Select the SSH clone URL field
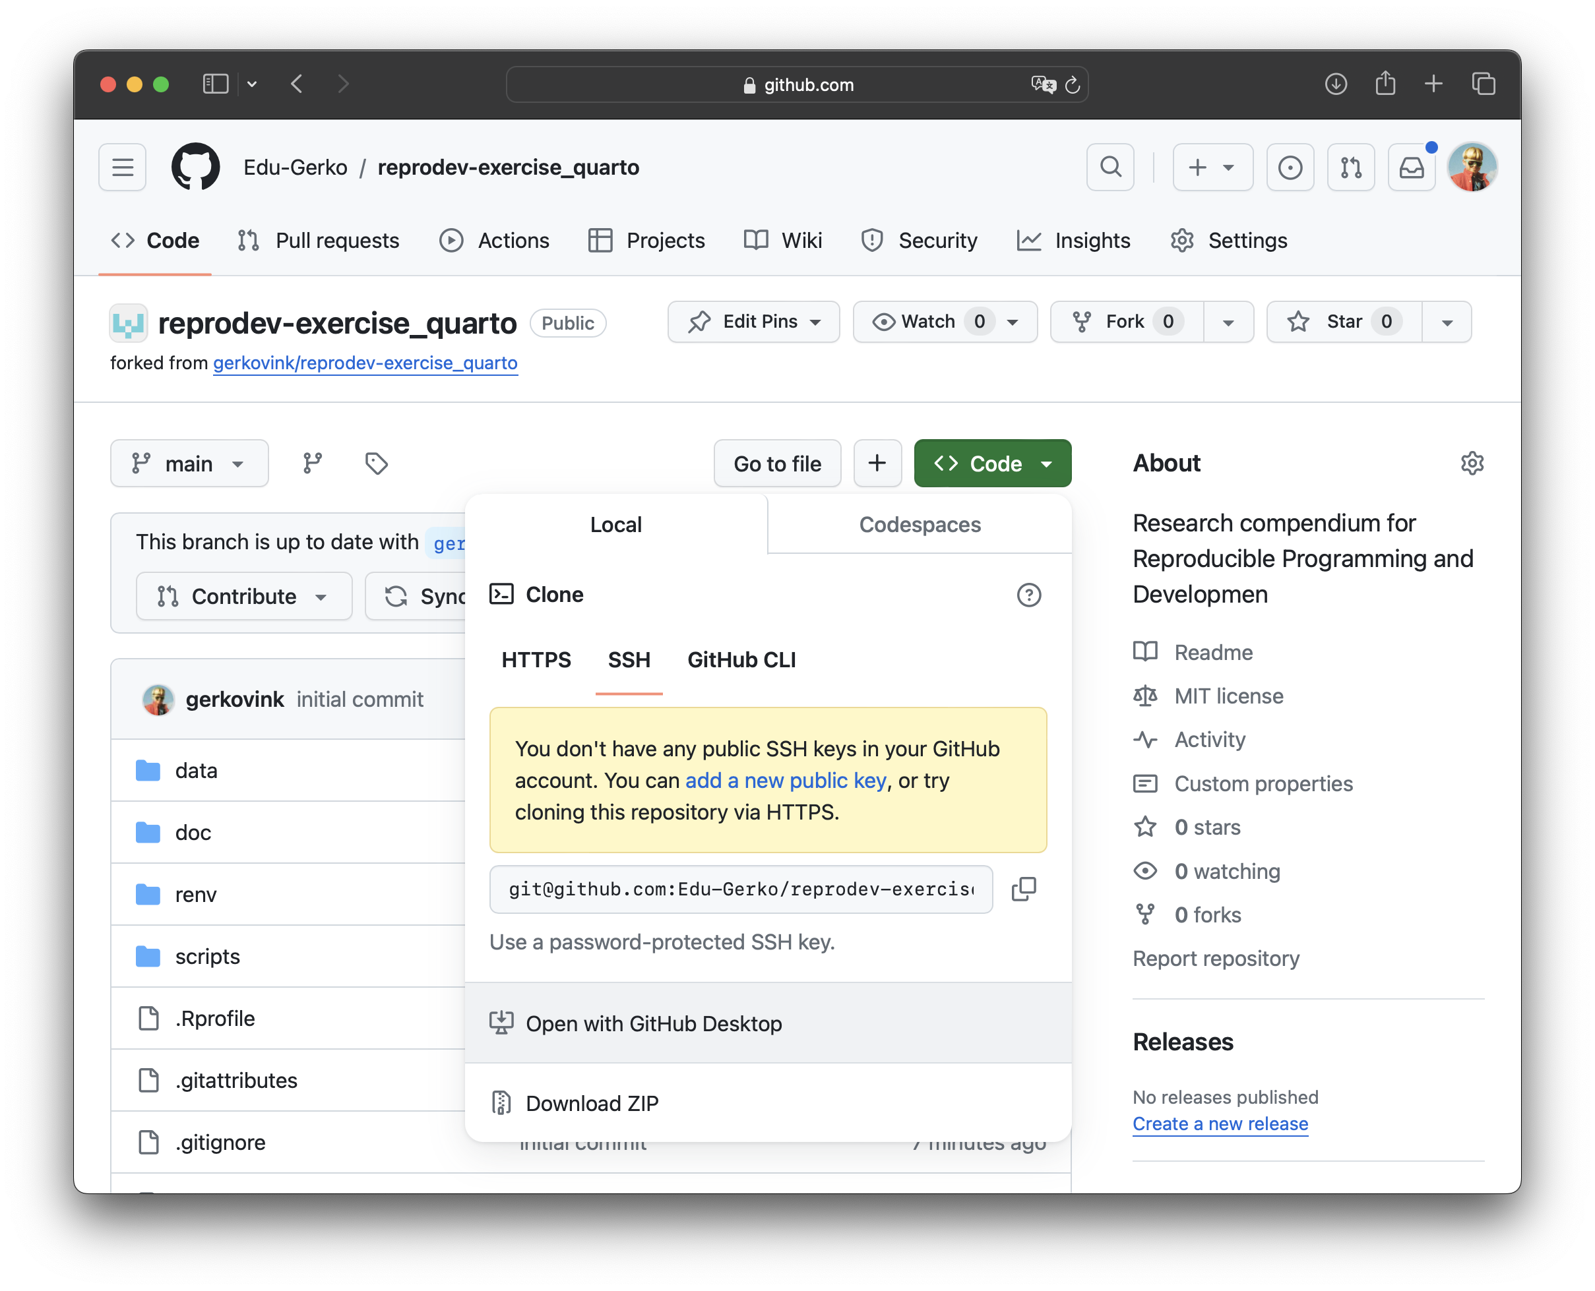 click(741, 889)
